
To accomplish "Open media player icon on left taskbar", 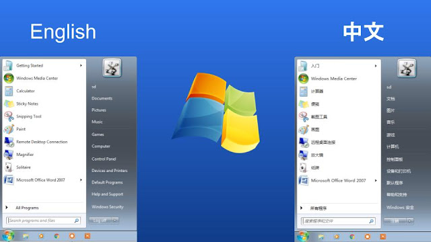I will [41, 236].
